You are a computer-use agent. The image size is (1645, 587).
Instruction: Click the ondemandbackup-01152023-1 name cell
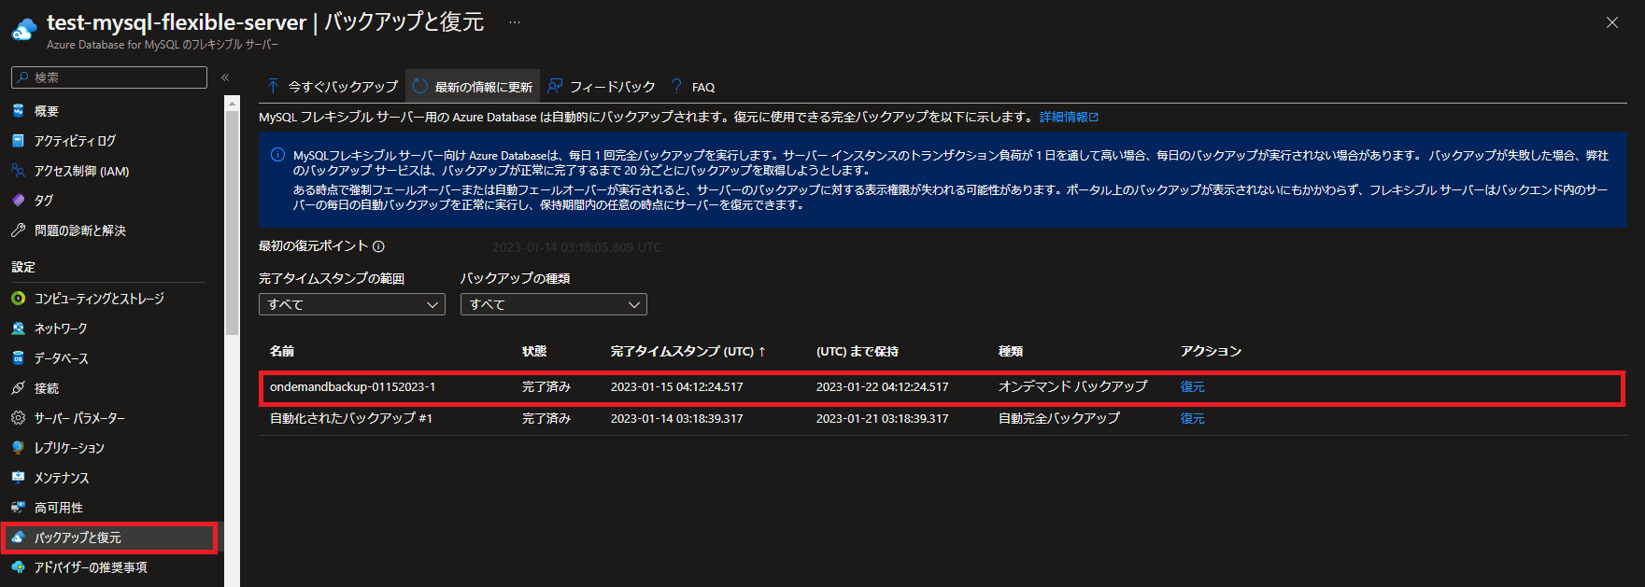(x=353, y=387)
